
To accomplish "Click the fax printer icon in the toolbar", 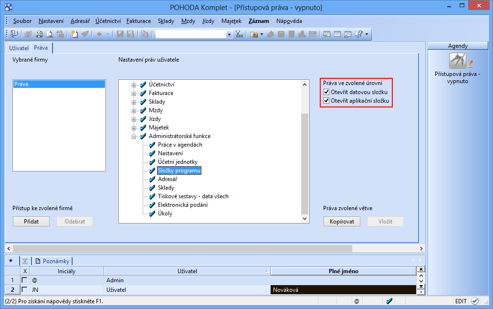I will pyautogui.click(x=60, y=34).
